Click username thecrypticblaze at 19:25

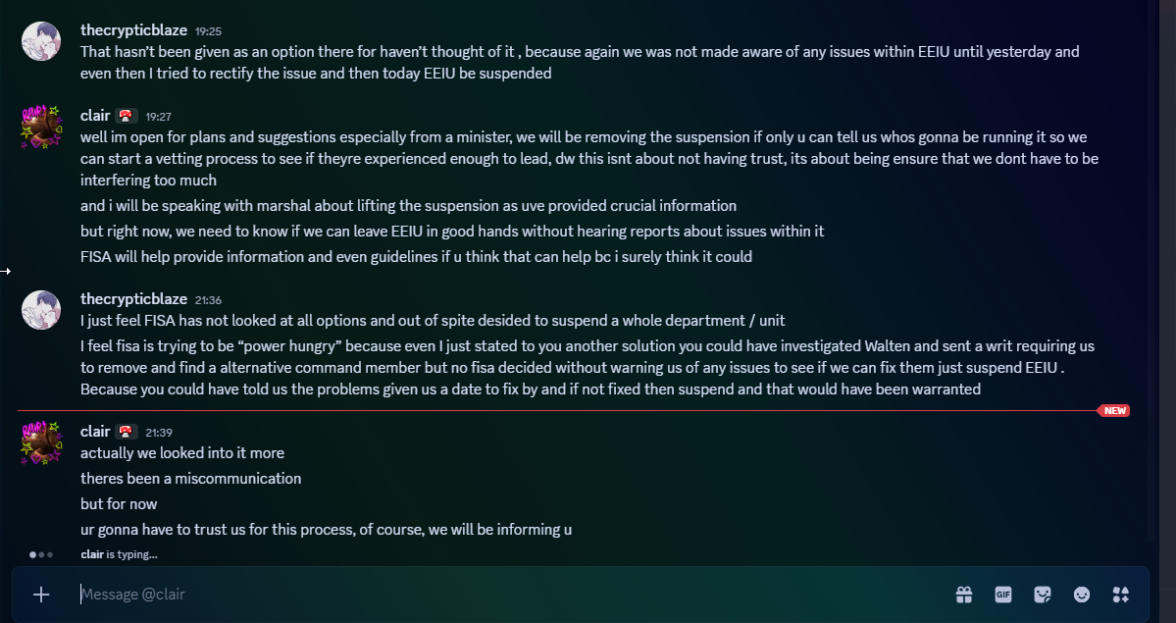pyautogui.click(x=133, y=29)
